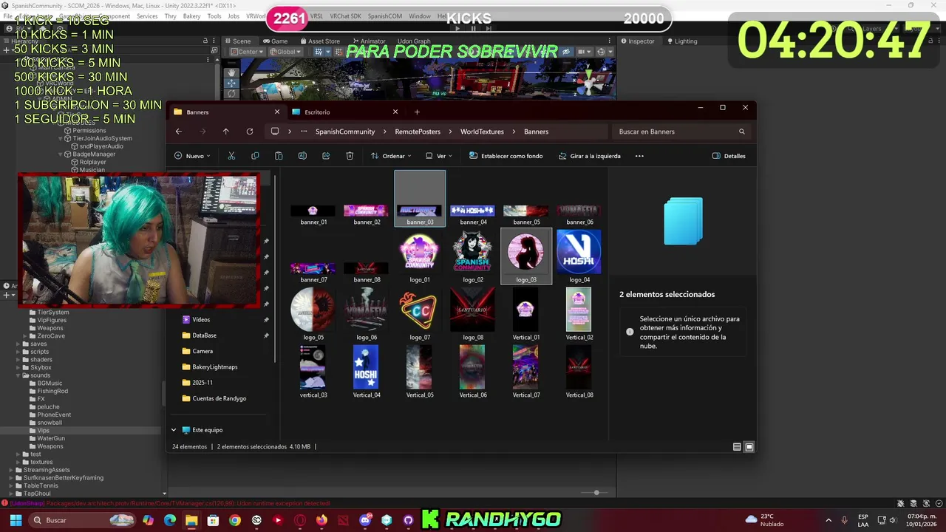Click the Share icon in Explorer toolbar
Image resolution: width=946 pixels, height=532 pixels.
coord(326,156)
